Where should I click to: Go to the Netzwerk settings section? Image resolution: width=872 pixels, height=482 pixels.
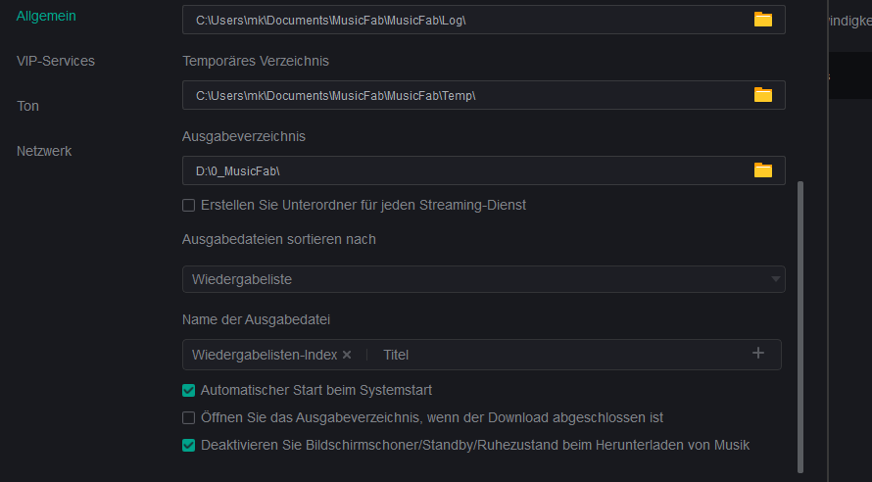[44, 151]
